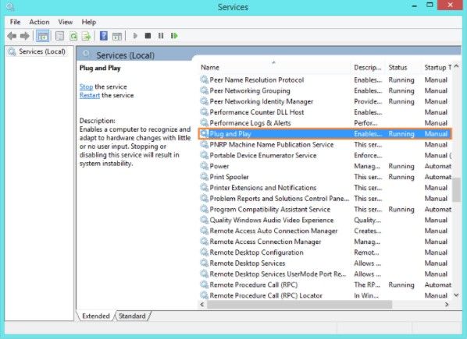Sort by the Status column header

pos(404,68)
